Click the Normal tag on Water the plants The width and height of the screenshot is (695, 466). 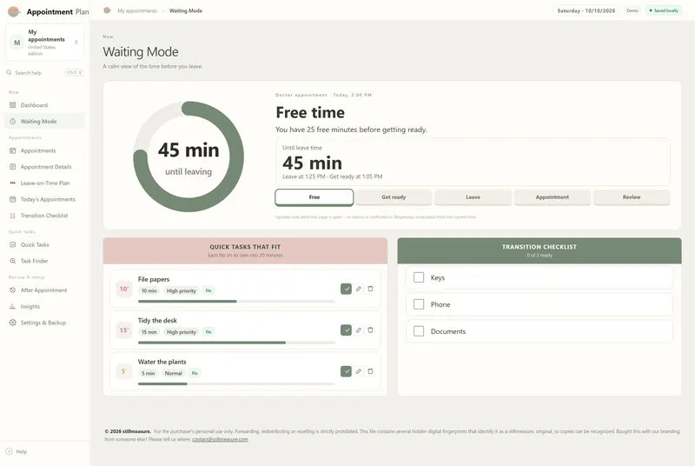click(x=173, y=373)
